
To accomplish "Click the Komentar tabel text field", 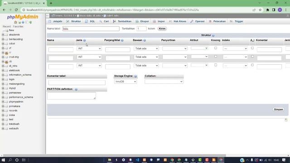I will click(77, 82).
